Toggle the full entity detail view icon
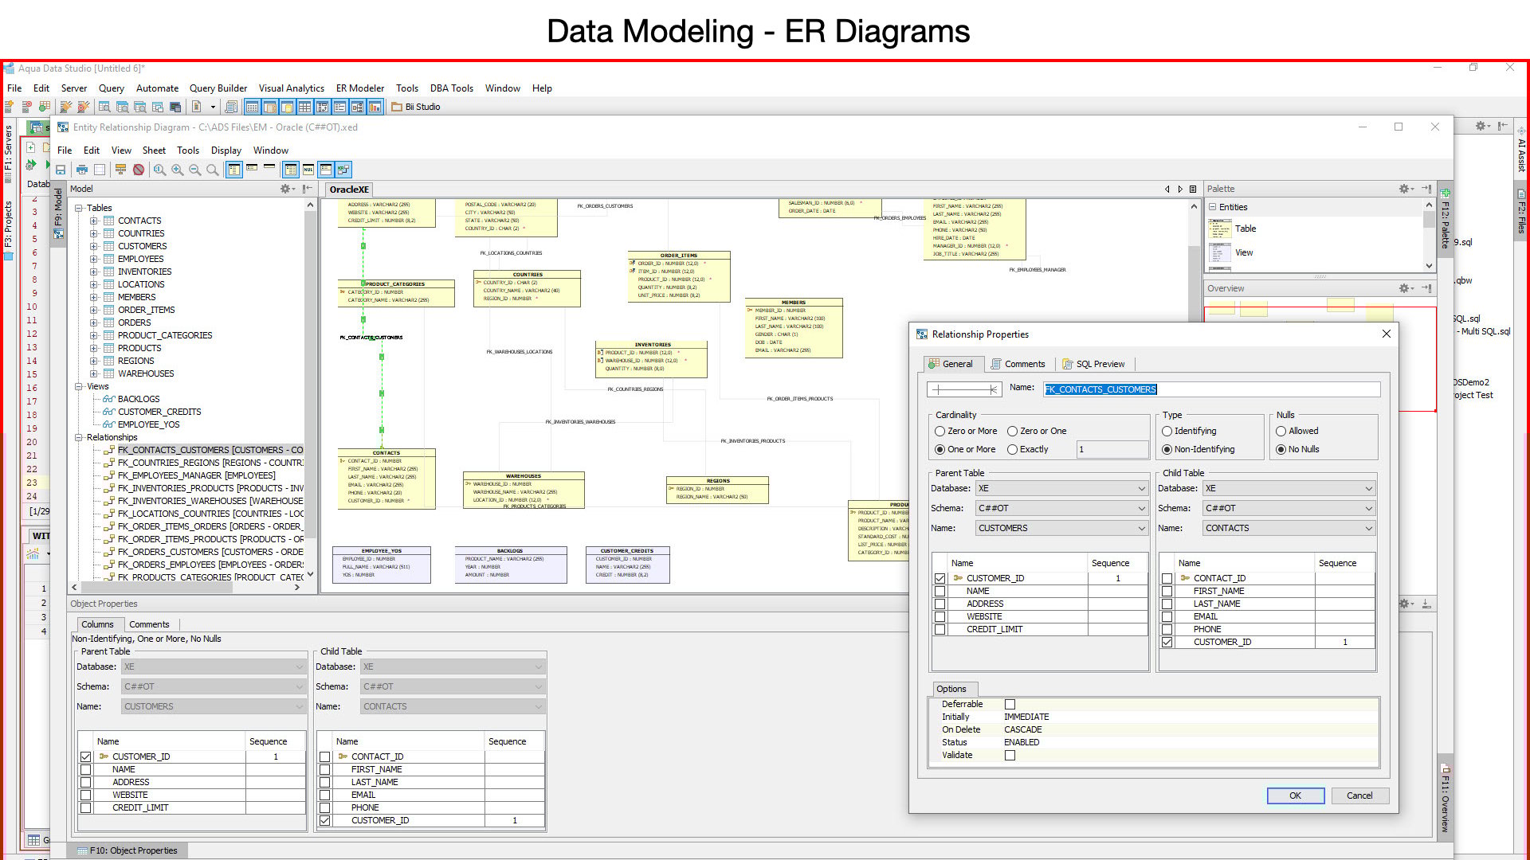The width and height of the screenshot is (1530, 860). tap(234, 170)
